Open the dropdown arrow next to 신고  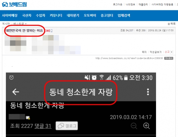[x=172, y=52]
